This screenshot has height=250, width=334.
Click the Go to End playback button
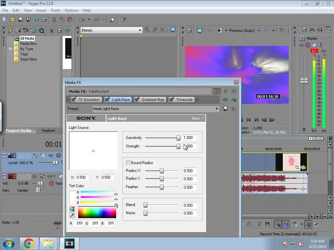(256, 120)
